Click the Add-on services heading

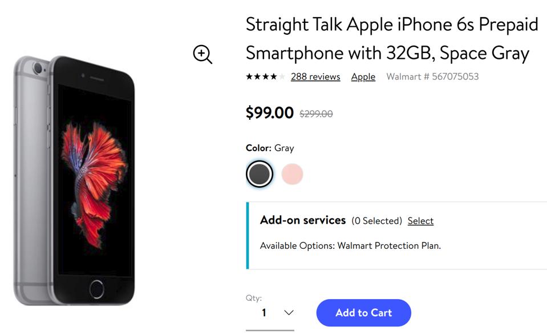[303, 220]
